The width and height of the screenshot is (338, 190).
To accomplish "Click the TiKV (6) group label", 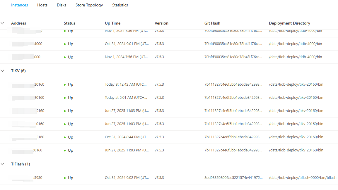I will [x=18, y=71].
